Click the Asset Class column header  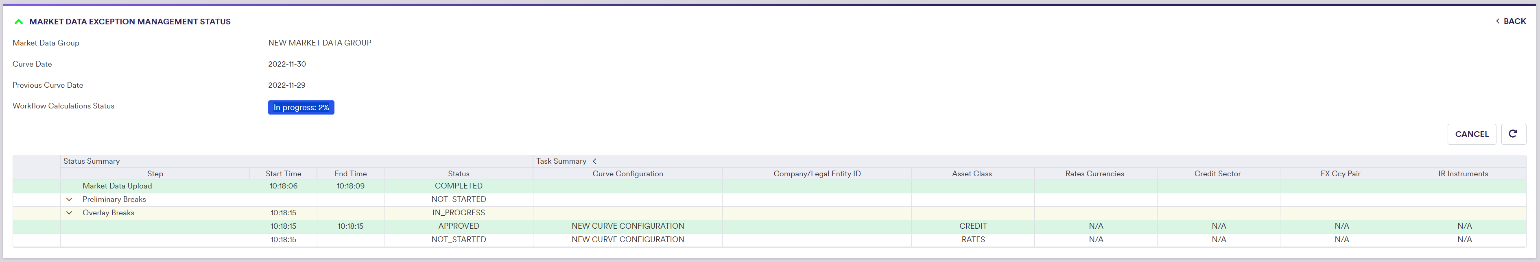(972, 174)
